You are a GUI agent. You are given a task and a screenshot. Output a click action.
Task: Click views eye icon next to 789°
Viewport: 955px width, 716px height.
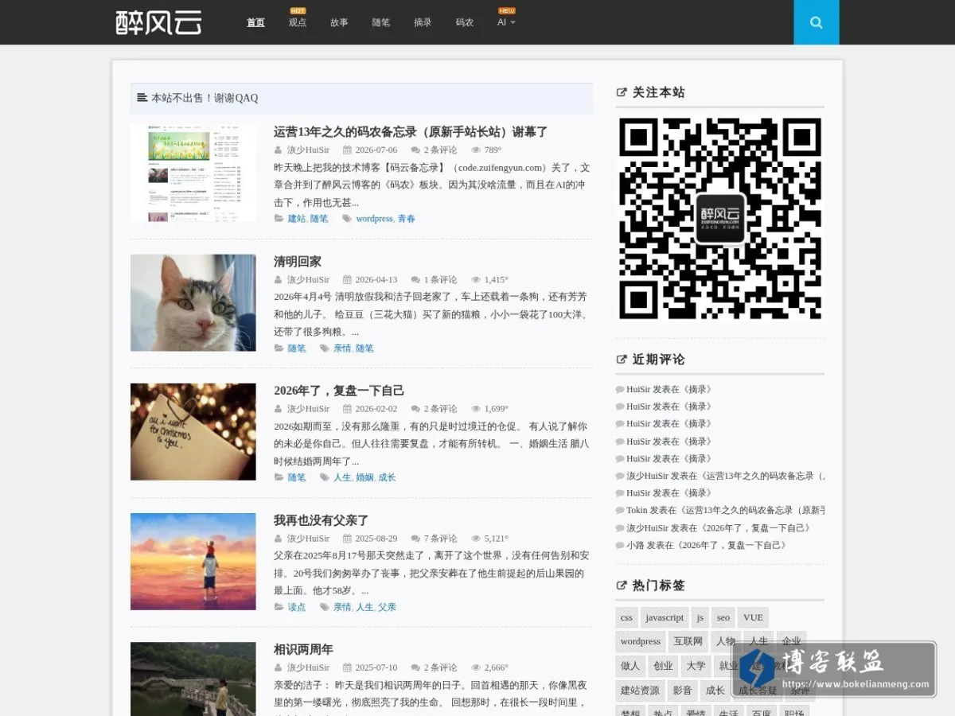(x=476, y=150)
